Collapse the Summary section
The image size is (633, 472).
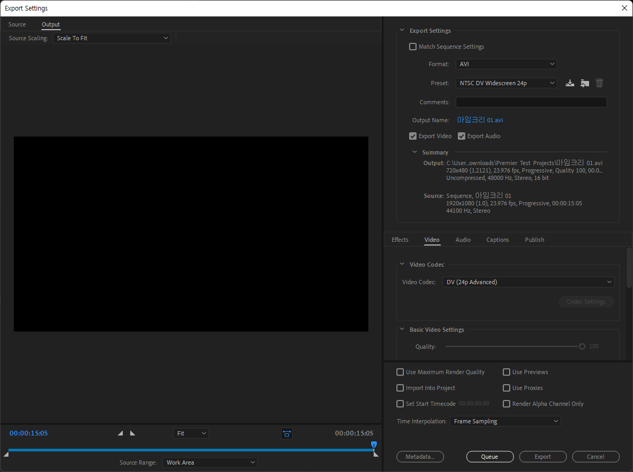click(x=414, y=152)
